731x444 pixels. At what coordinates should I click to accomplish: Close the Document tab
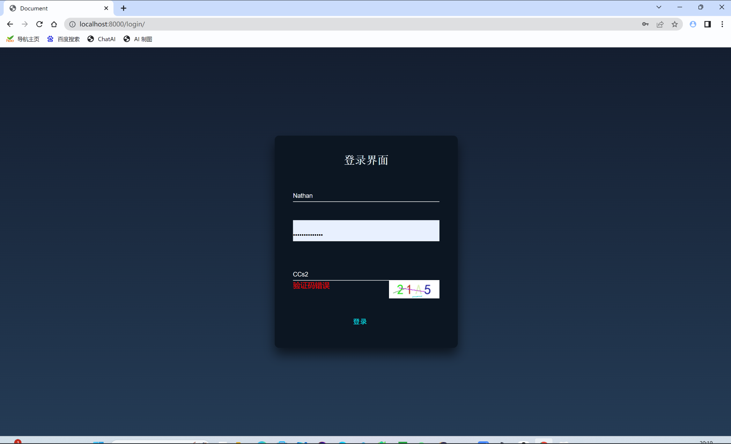tap(106, 8)
